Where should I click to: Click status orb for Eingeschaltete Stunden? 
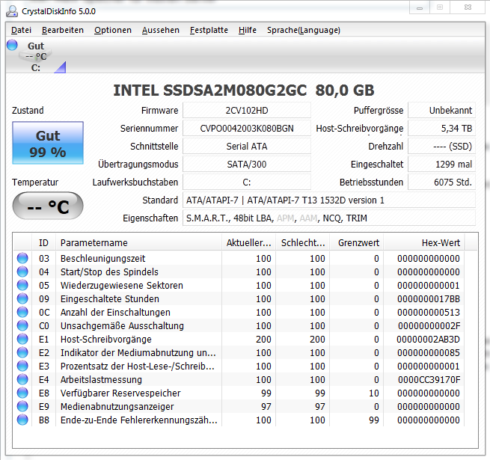click(x=22, y=298)
